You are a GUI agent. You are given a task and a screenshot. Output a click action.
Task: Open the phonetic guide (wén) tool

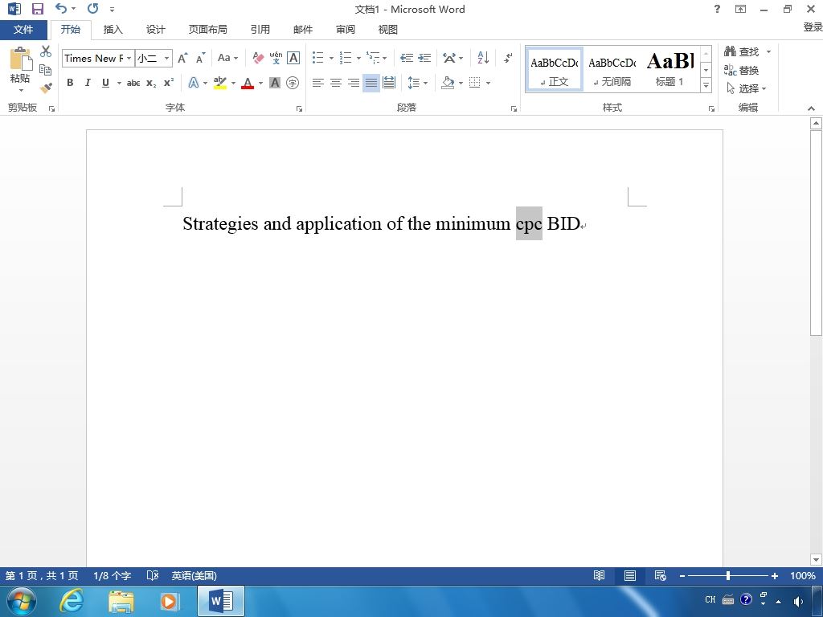tap(276, 58)
